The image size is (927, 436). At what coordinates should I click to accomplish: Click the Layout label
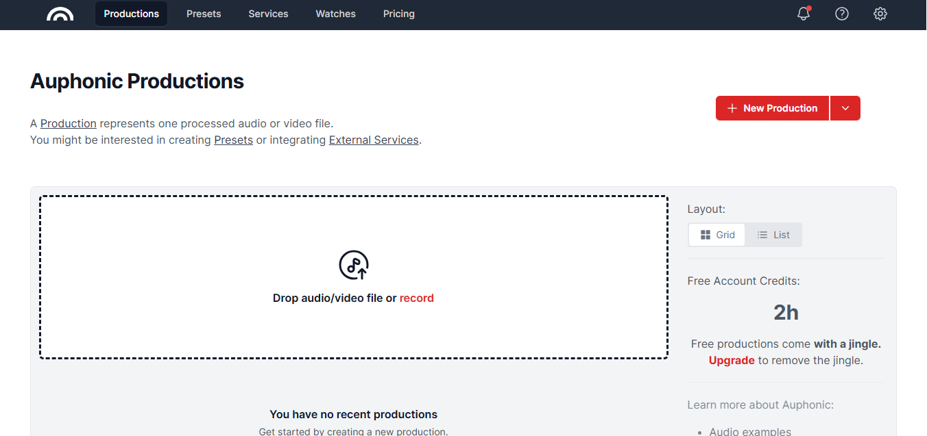click(x=706, y=209)
